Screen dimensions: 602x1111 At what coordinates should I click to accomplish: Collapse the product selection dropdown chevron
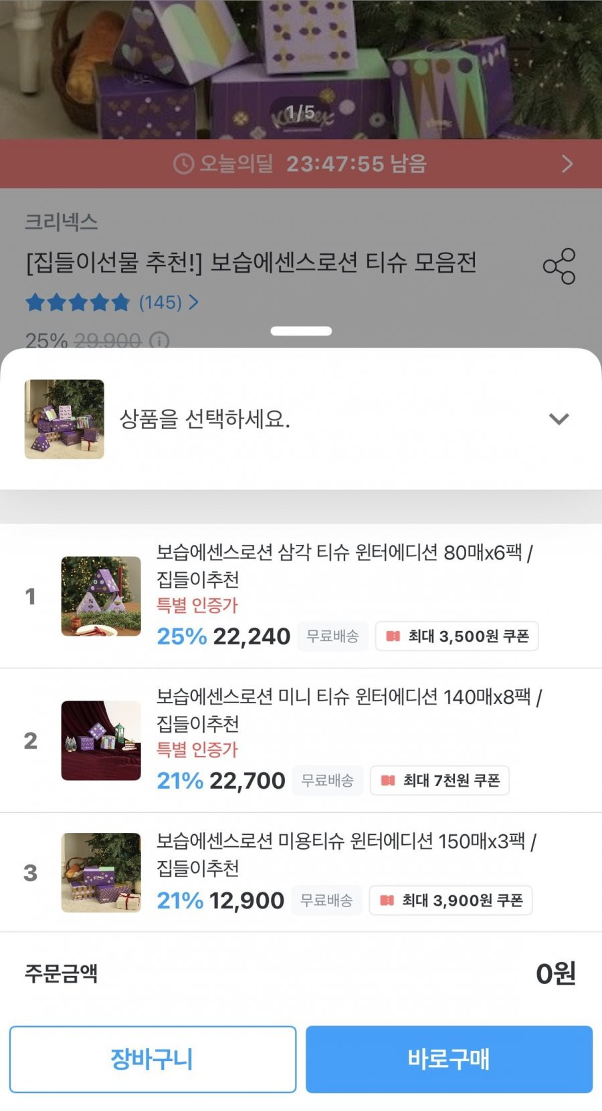[x=559, y=419]
